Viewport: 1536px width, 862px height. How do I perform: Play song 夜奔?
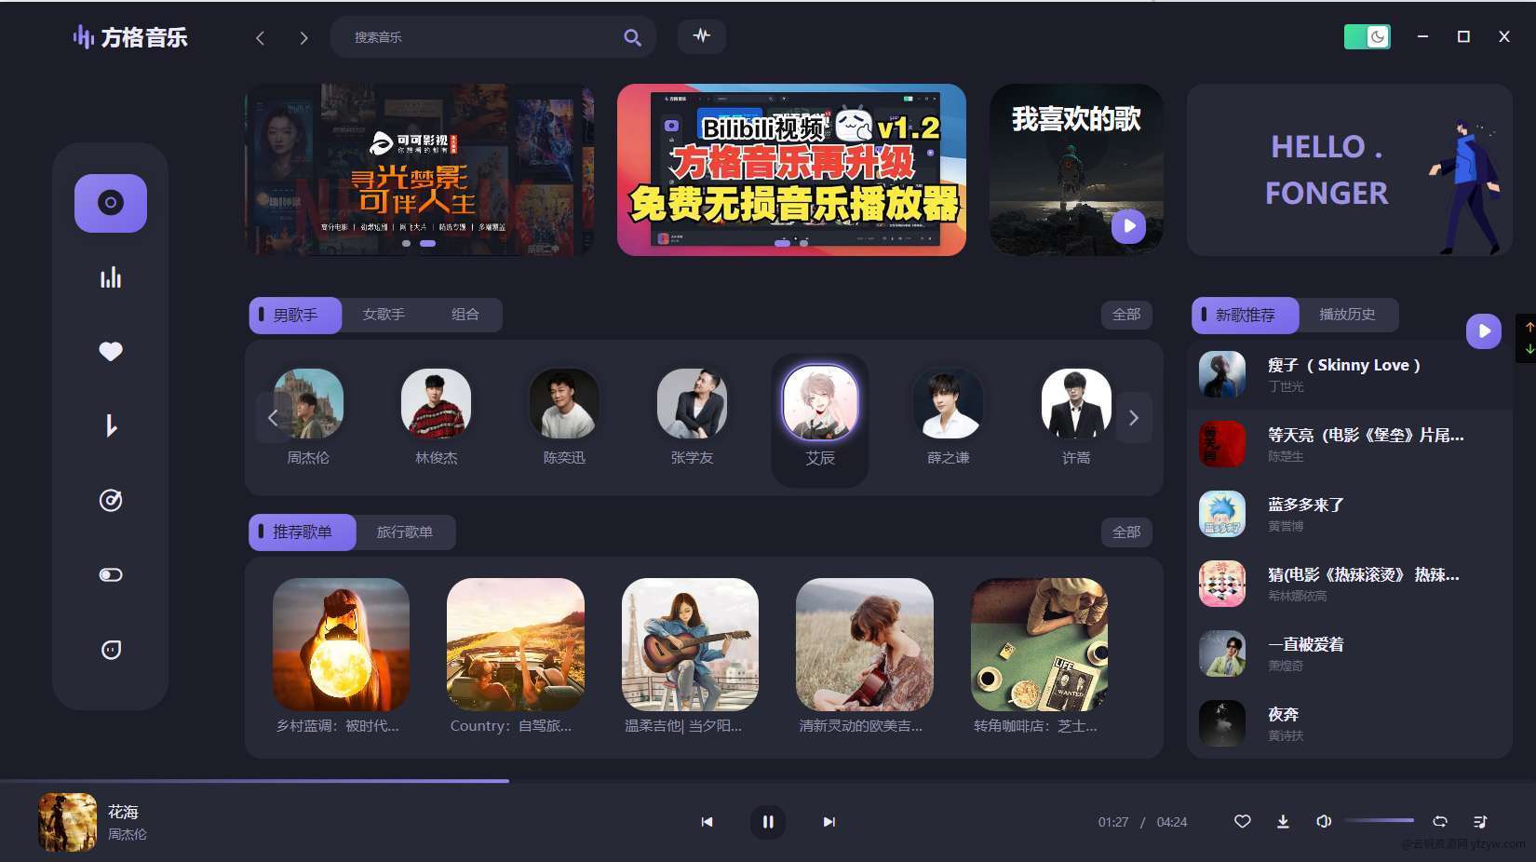1350,723
